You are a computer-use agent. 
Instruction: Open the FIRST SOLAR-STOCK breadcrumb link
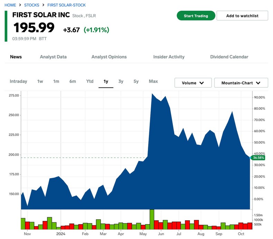pyautogui.click(x=66, y=5)
